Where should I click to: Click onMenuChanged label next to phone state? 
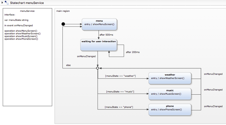point(213,106)
